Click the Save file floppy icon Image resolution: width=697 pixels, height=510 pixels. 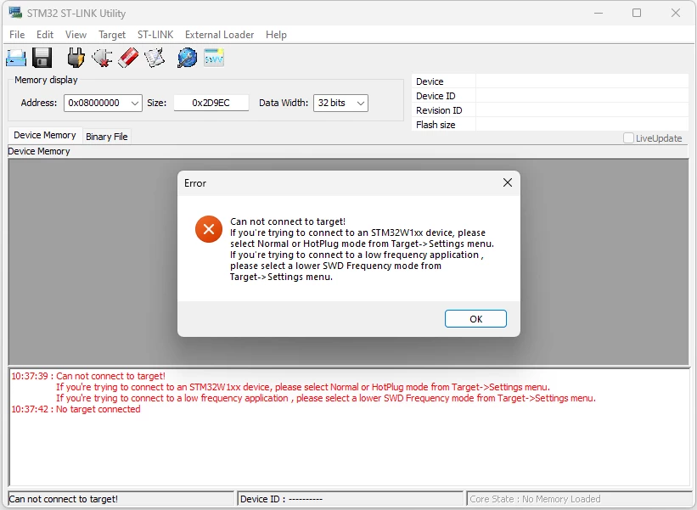click(x=42, y=58)
